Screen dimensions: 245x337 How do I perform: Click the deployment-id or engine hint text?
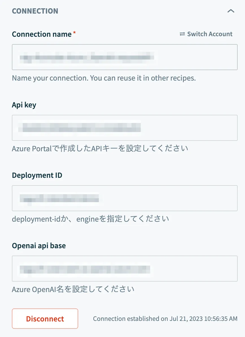point(90,219)
